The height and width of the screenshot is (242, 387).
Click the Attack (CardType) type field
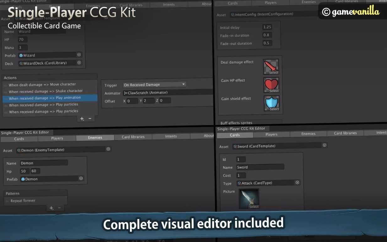(x=268, y=183)
